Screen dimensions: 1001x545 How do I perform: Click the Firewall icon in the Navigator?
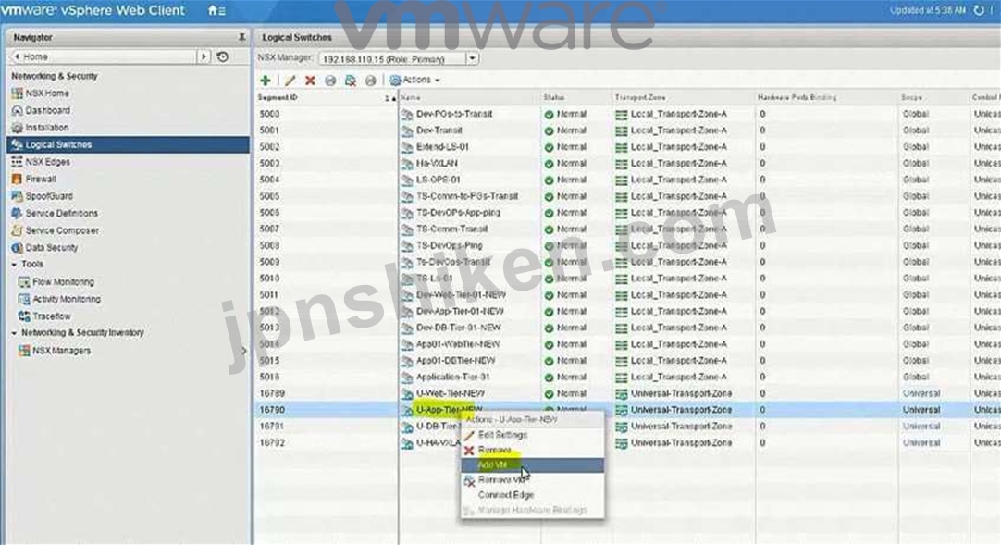tap(18, 180)
